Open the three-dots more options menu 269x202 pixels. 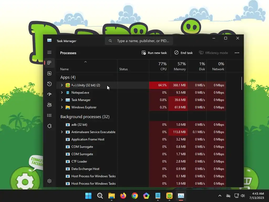tap(237, 53)
